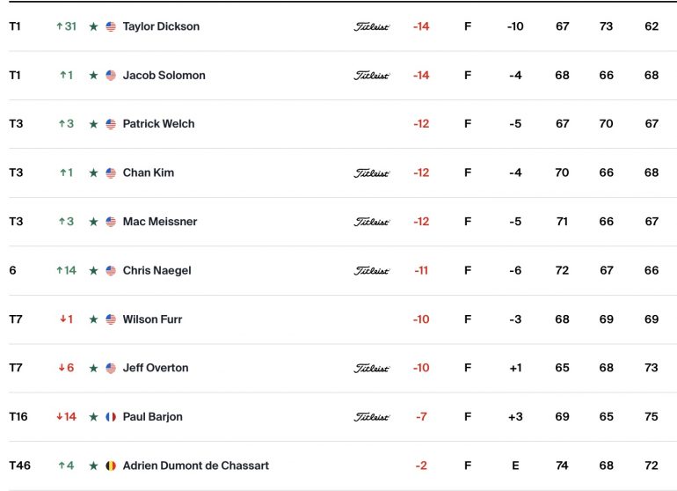This screenshot has height=491, width=677.
Task: Click the up arrow 31 movement indicator
Action: point(66,26)
